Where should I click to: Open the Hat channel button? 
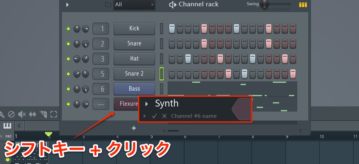[x=134, y=59]
